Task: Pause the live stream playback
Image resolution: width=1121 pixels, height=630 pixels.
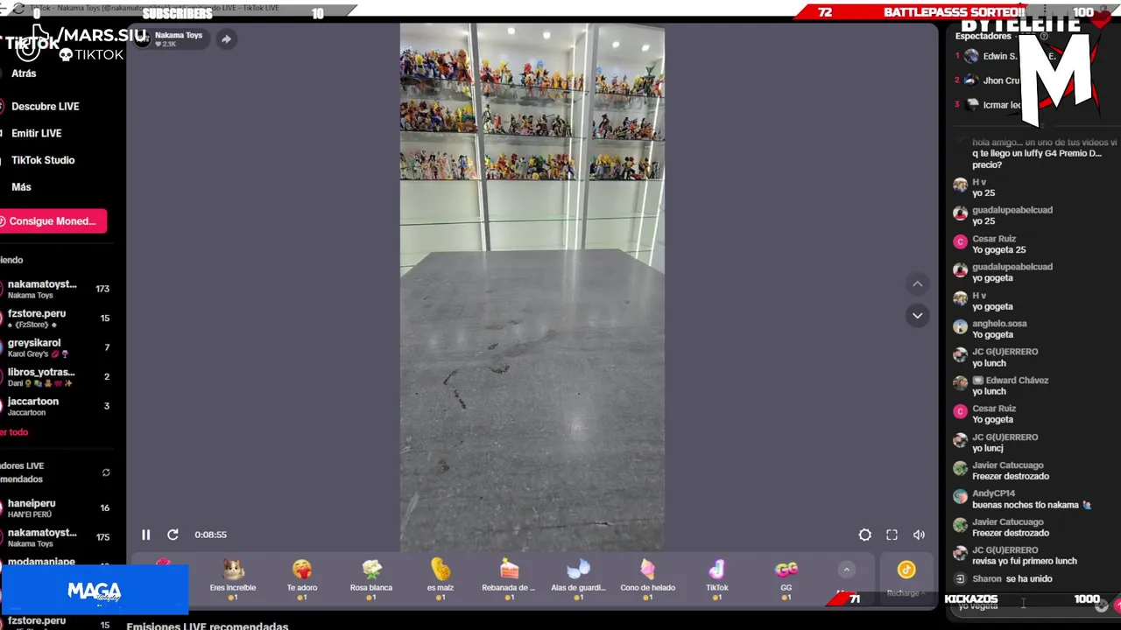Action: [146, 535]
